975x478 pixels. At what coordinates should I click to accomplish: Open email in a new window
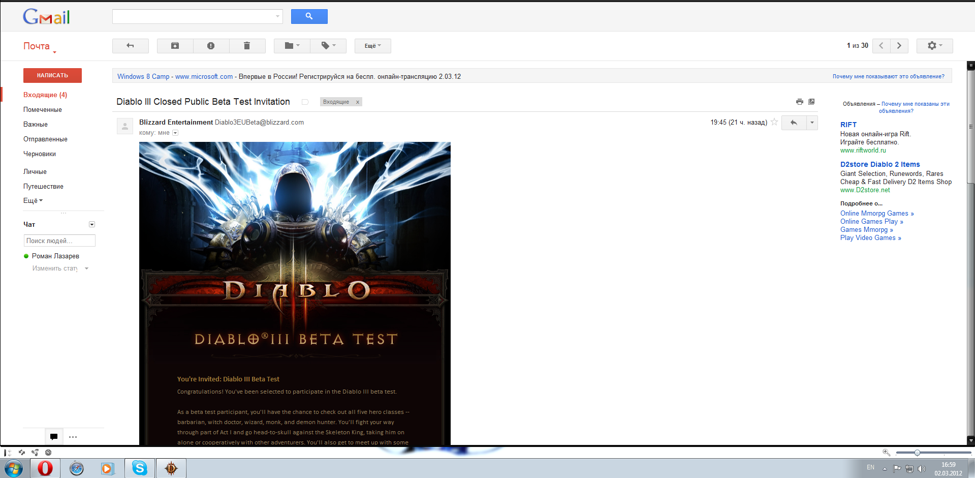(x=811, y=102)
